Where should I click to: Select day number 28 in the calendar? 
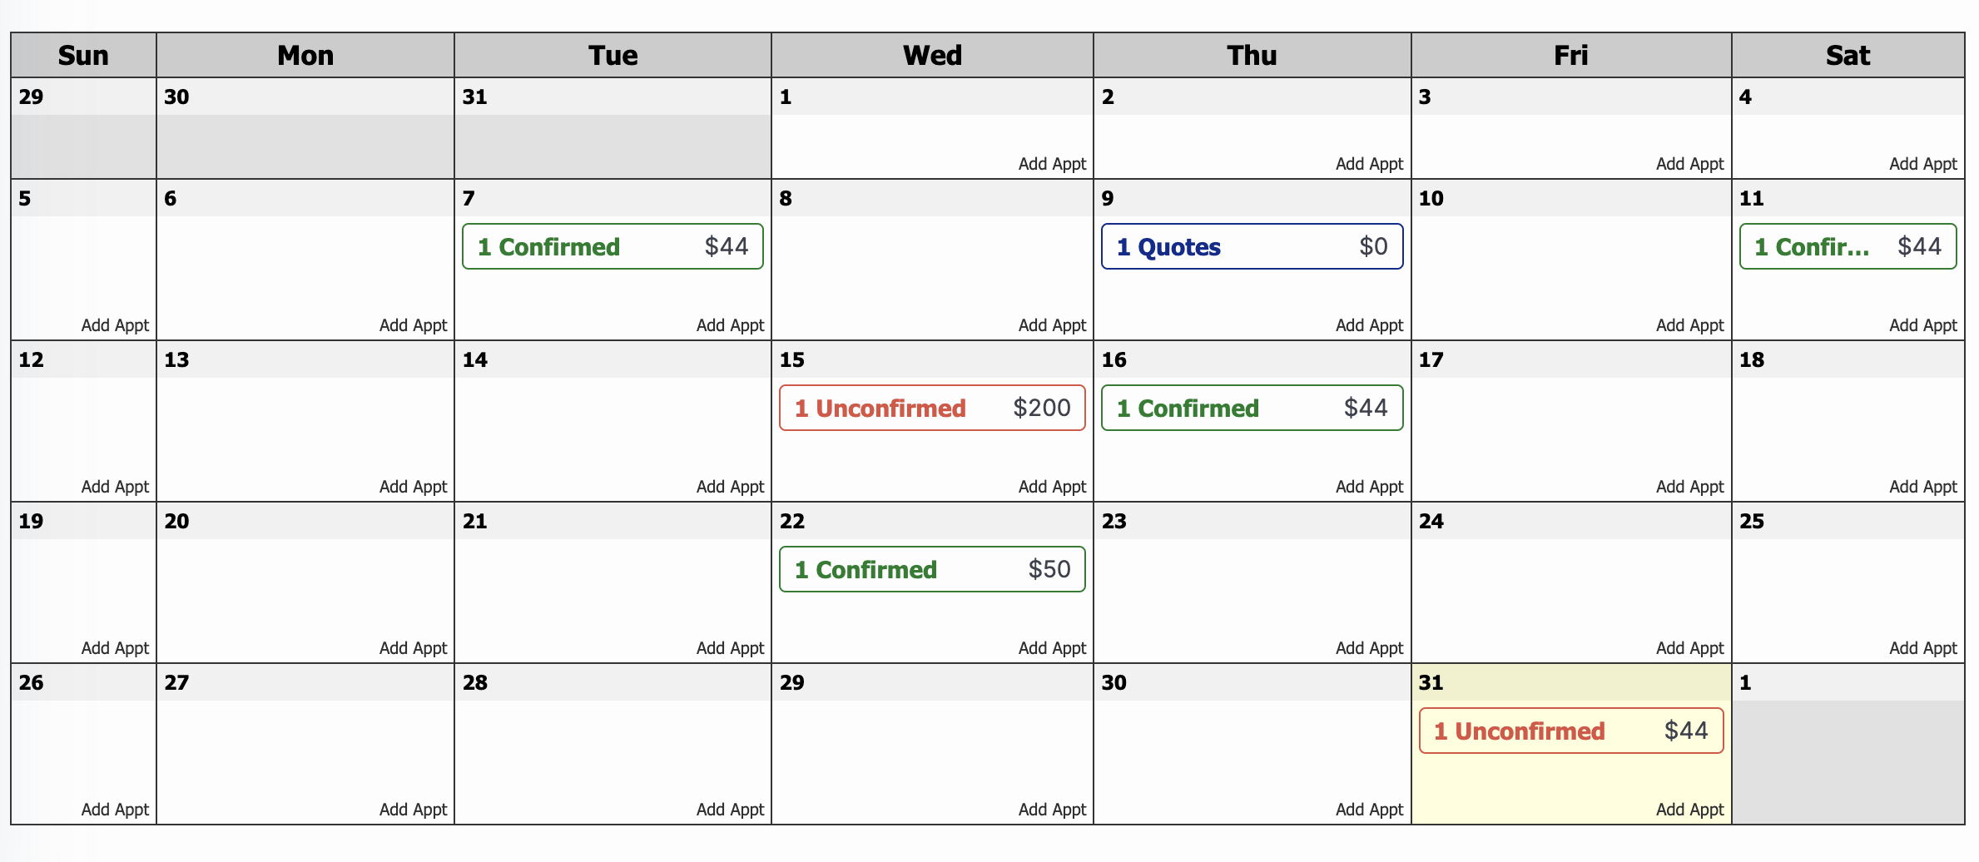[x=474, y=683]
